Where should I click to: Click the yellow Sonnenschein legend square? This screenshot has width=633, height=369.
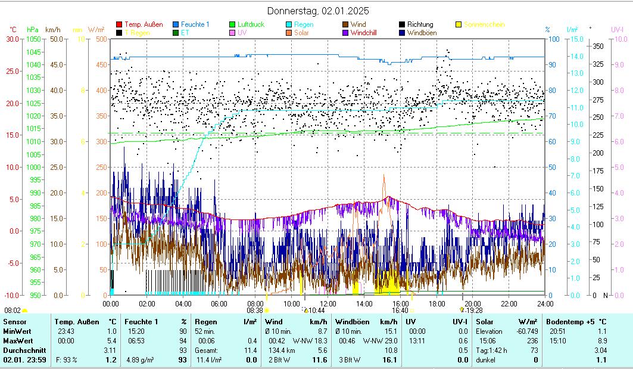(459, 24)
